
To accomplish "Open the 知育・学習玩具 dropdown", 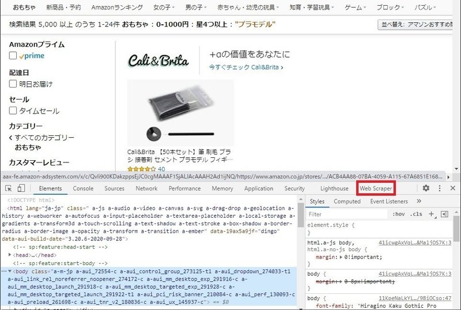I will [x=311, y=7].
